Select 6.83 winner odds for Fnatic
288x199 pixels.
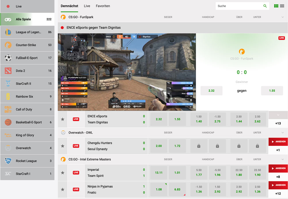(177, 190)
